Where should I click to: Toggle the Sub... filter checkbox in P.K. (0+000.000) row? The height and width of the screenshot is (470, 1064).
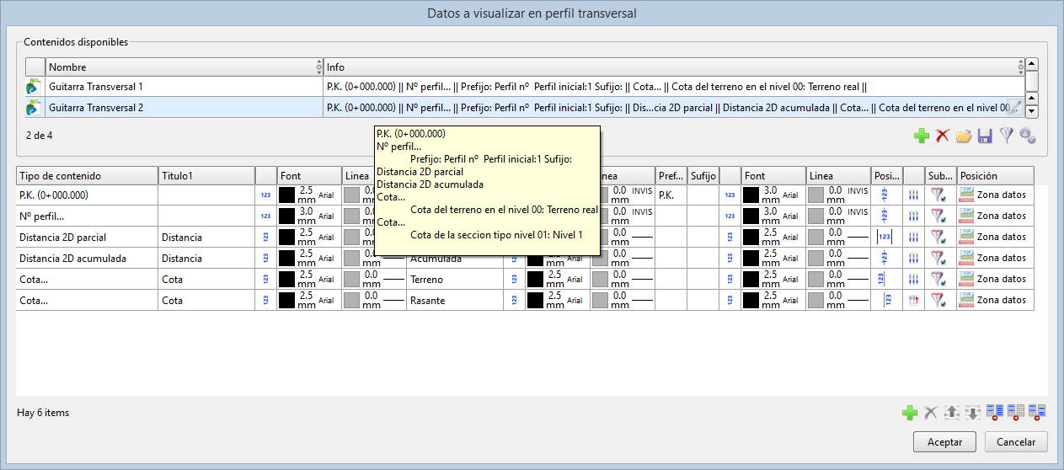click(x=939, y=195)
